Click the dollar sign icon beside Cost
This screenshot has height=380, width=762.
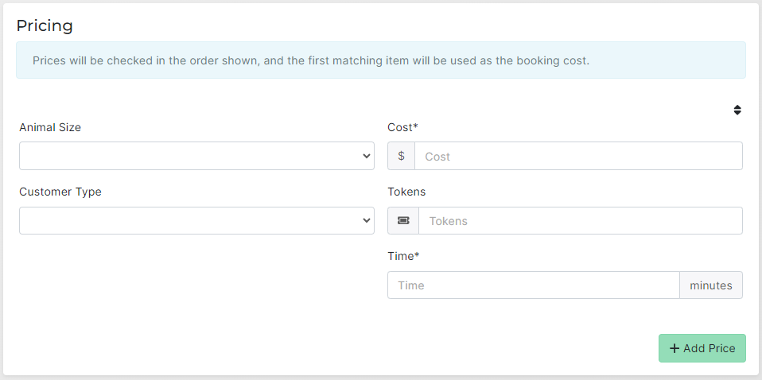(x=401, y=156)
